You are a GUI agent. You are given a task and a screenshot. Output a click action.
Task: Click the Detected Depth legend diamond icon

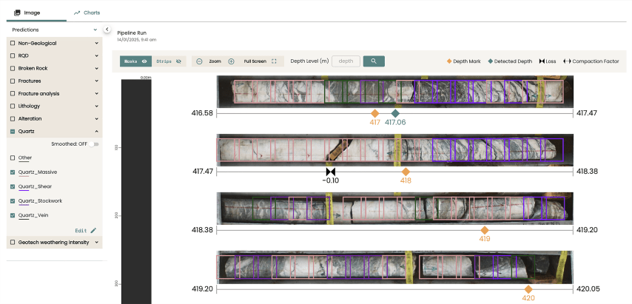coord(490,61)
